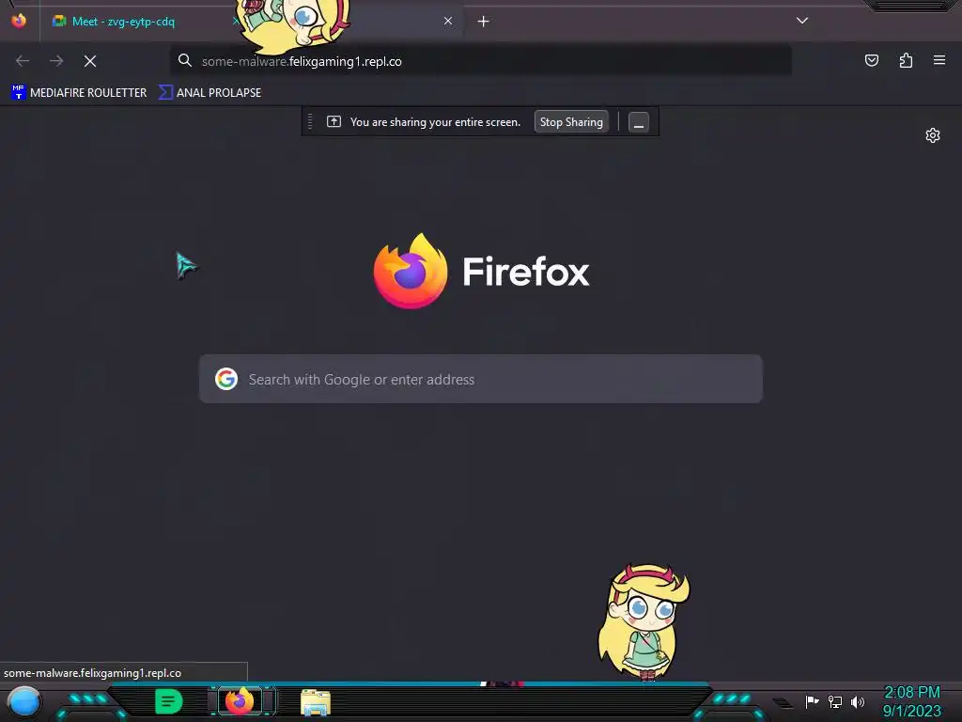Viewport: 962px width, 722px height.
Task: Click the search icon in address bar
Action: [x=185, y=61]
